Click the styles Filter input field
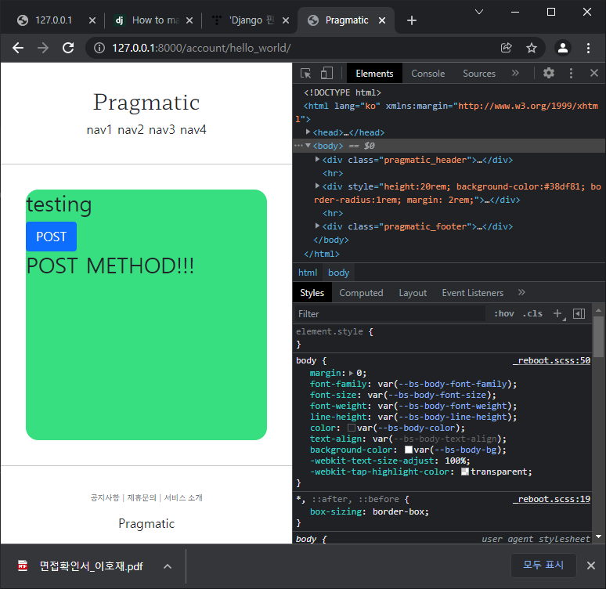 tap(390, 313)
